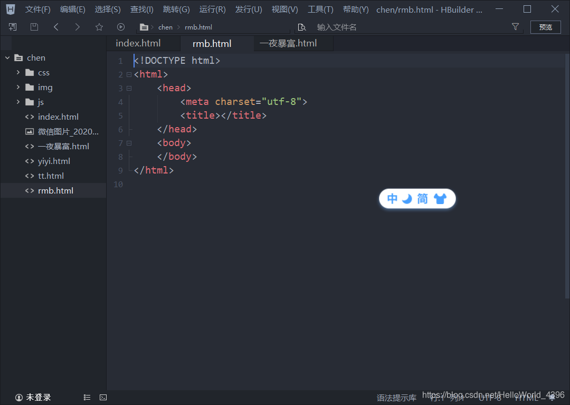Click the shirt skin icon in the IME bar
This screenshot has width=570, height=405.
pos(440,199)
